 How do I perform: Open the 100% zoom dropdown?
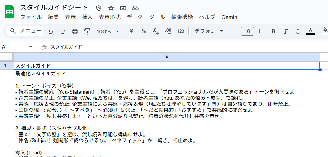click(x=108, y=31)
